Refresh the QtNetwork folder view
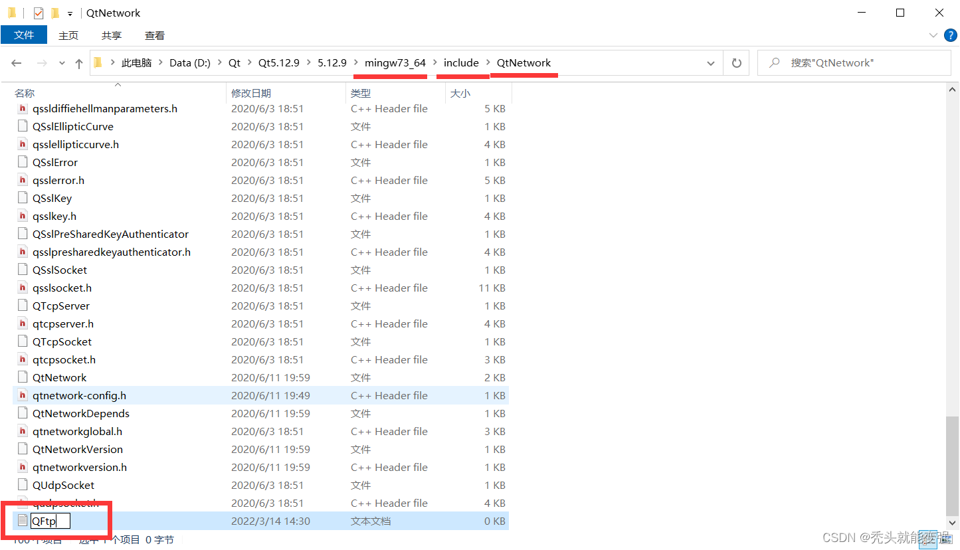 tap(736, 63)
